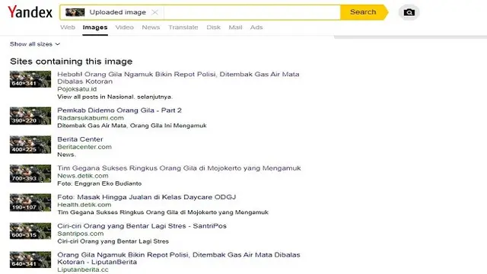The height and width of the screenshot is (274, 487).
Task: Open the Ads tab
Action: pos(256,27)
